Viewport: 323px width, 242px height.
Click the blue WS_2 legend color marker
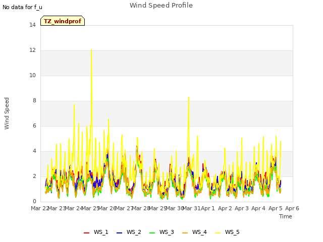pyautogui.click(x=120, y=233)
